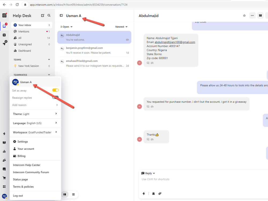Open the Newest sort dropdown
Viewport: 268px width, 201px height.
(x=121, y=27)
